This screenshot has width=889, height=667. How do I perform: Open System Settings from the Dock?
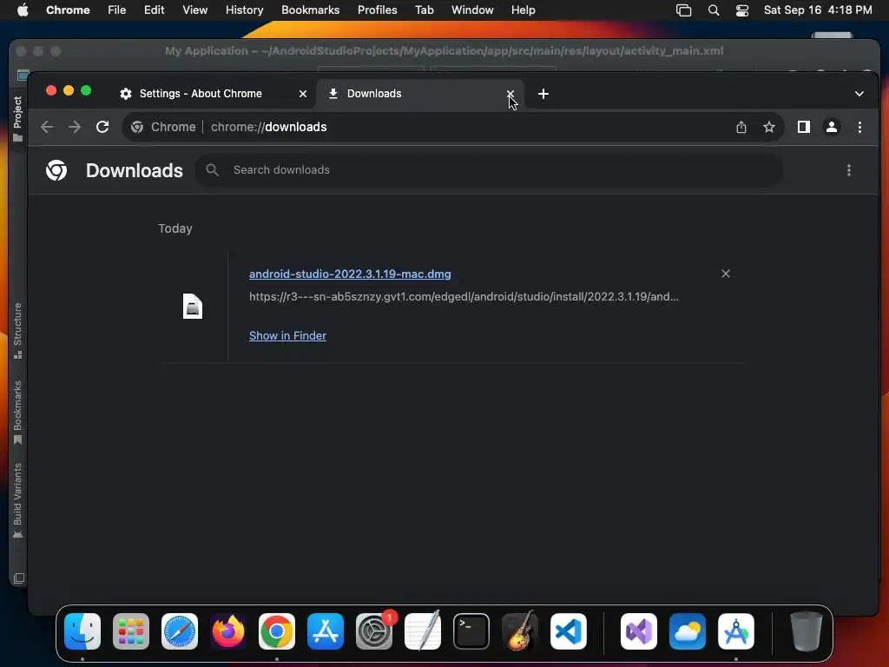(374, 631)
